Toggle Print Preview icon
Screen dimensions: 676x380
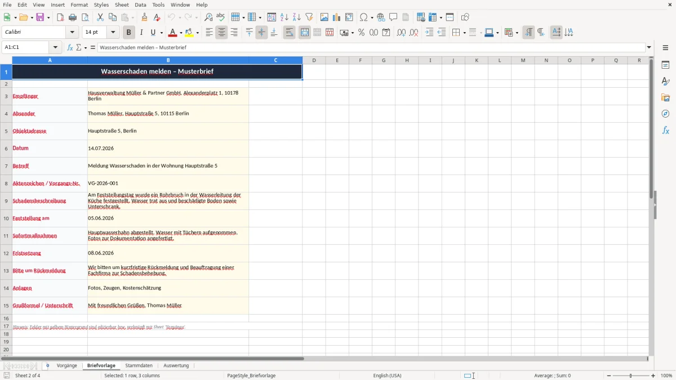85,17
